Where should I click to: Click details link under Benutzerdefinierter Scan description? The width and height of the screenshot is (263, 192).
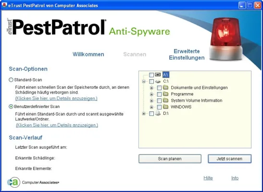[57, 125]
